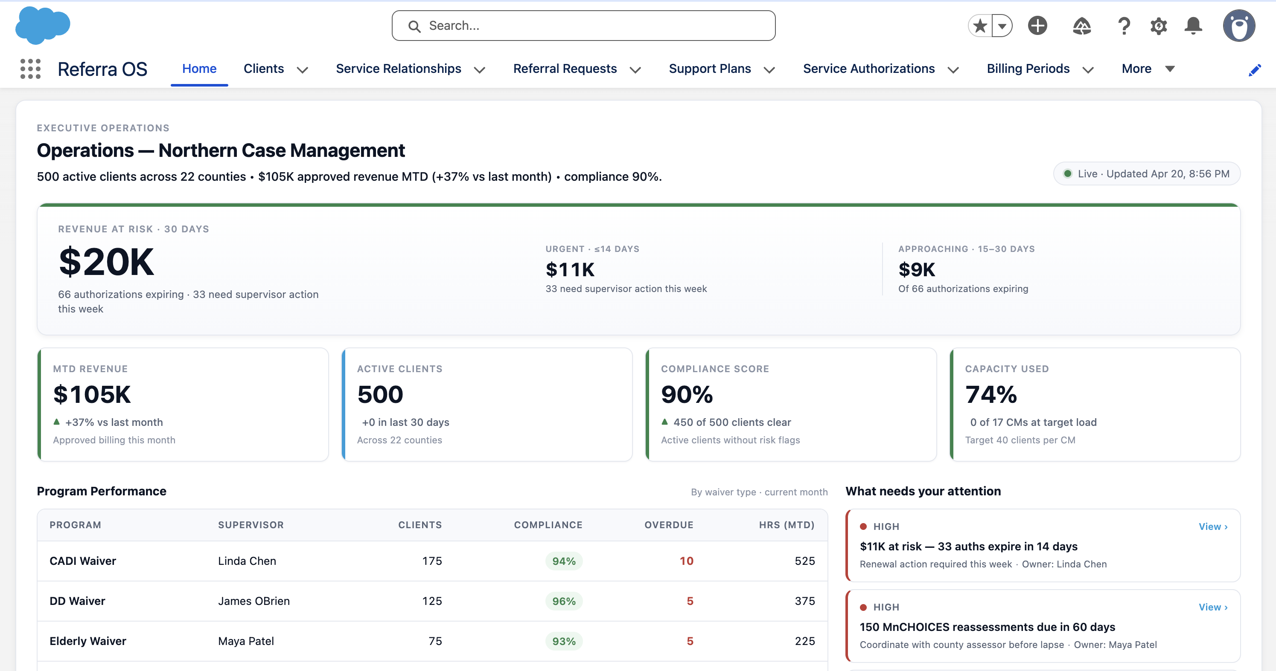Click the Compliance column header
1276x671 pixels.
pyautogui.click(x=548, y=525)
